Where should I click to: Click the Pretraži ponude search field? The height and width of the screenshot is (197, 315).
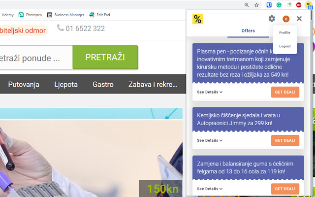pyautogui.click(x=36, y=58)
